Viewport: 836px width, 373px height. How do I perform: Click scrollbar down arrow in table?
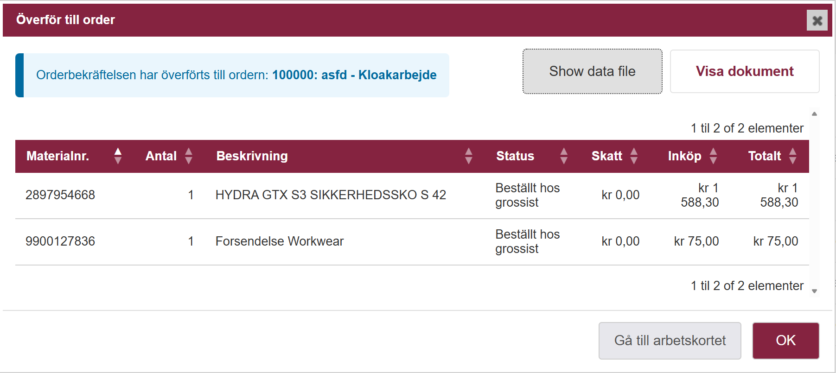click(x=814, y=291)
